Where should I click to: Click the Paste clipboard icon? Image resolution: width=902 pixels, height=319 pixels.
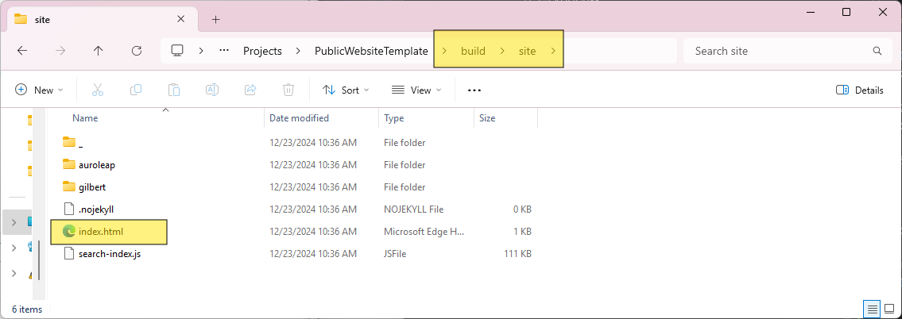(x=174, y=90)
